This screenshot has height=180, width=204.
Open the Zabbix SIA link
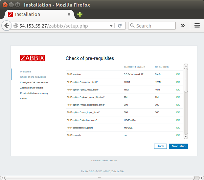pos(117,171)
